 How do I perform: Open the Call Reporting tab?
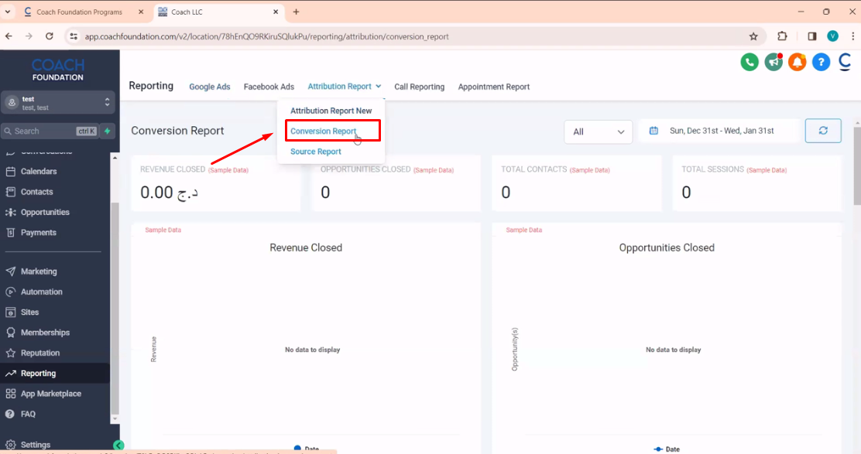(420, 87)
